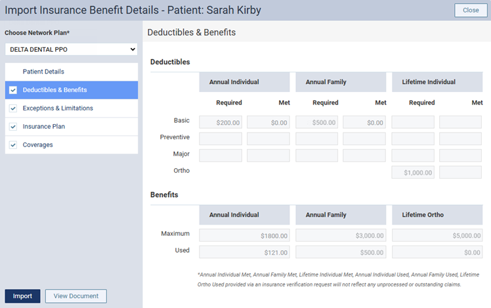Uncheck the Coverages checkbox
The image size is (491, 308).
pos(13,145)
